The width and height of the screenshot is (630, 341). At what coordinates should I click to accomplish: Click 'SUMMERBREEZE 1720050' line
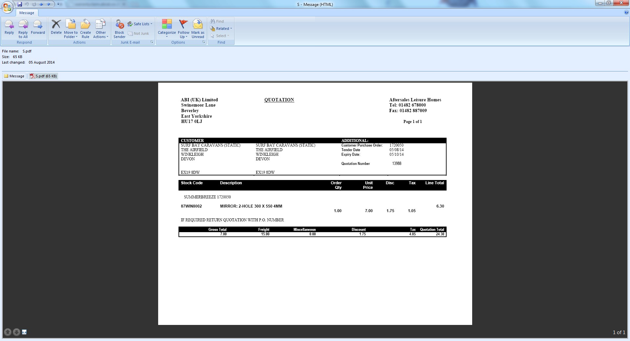coord(207,197)
